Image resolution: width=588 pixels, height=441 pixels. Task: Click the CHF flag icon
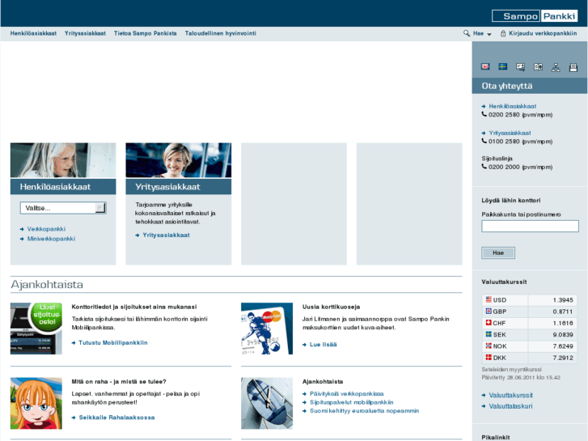489,323
